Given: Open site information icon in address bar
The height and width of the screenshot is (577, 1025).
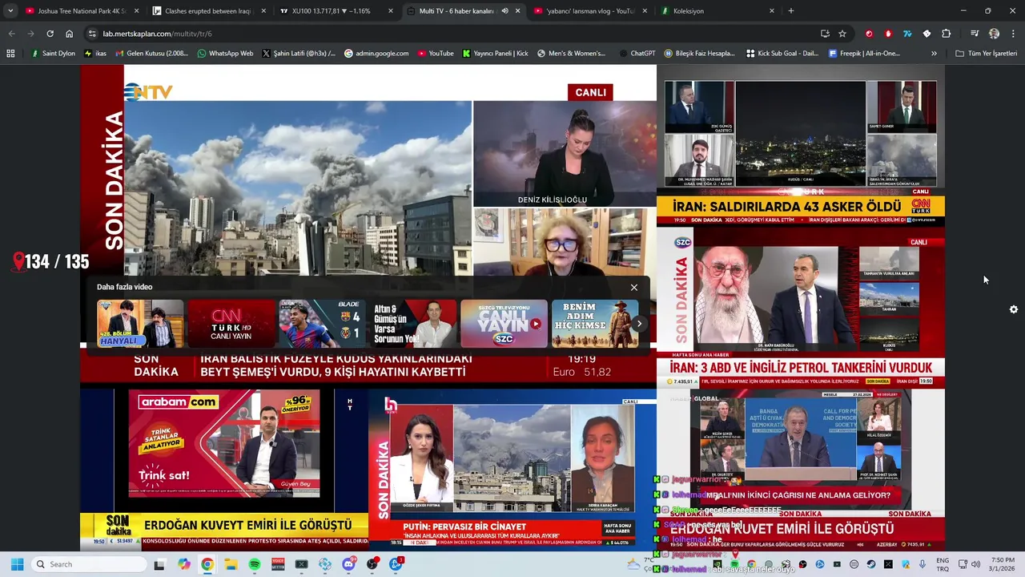Looking at the screenshot, I should pyautogui.click(x=92, y=34).
